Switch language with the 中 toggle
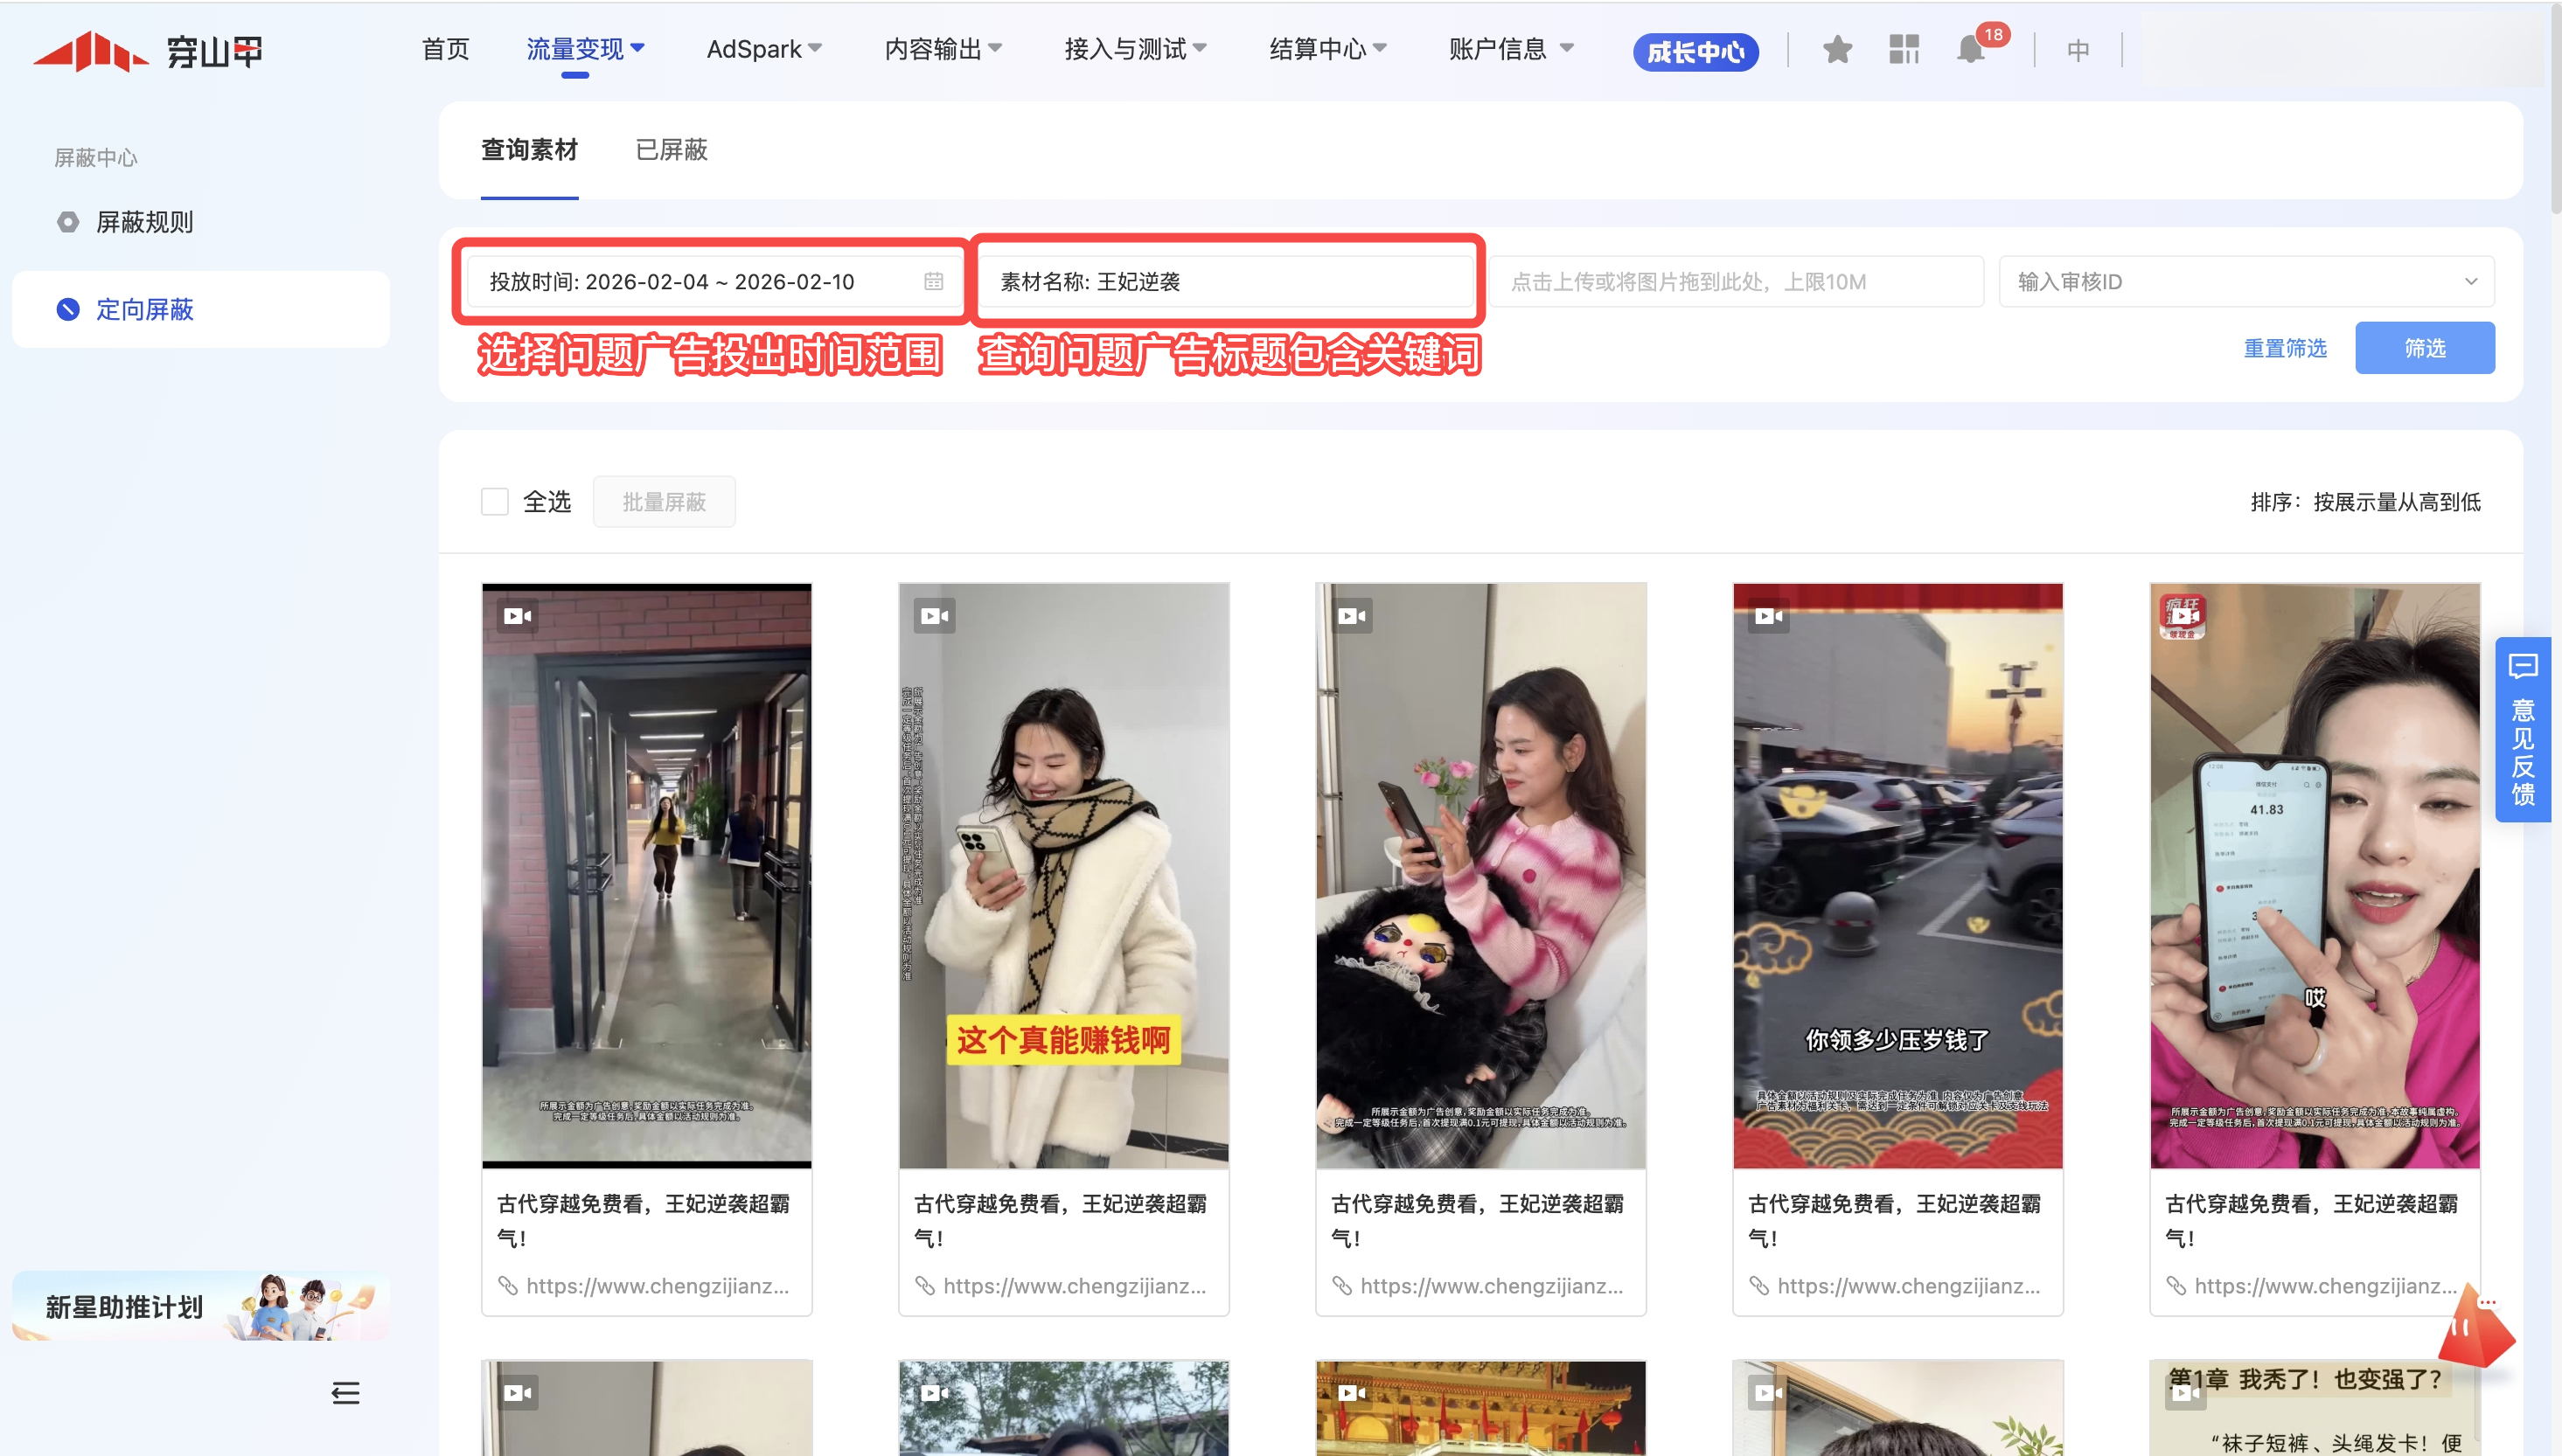The image size is (2562, 1456). (2078, 50)
